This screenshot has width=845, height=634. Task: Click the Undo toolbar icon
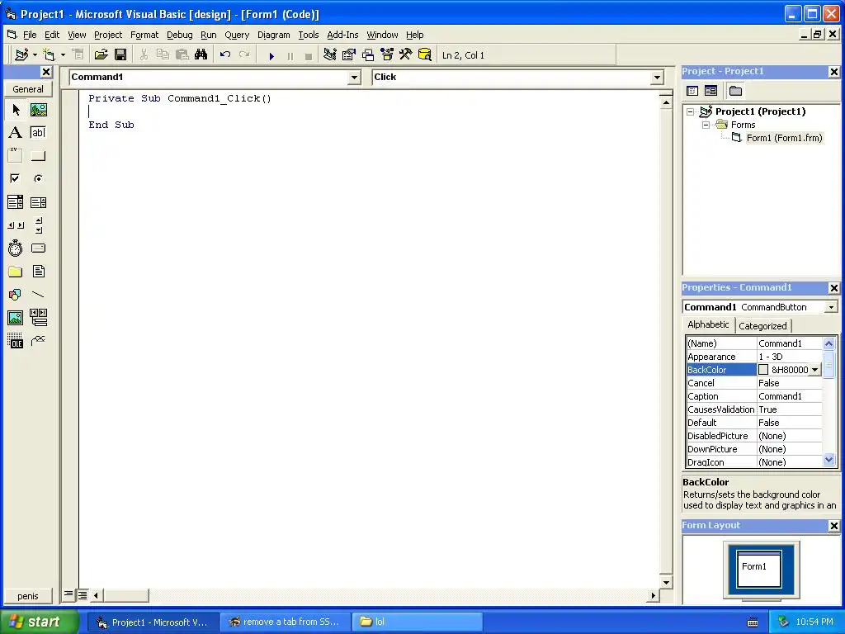pos(225,54)
